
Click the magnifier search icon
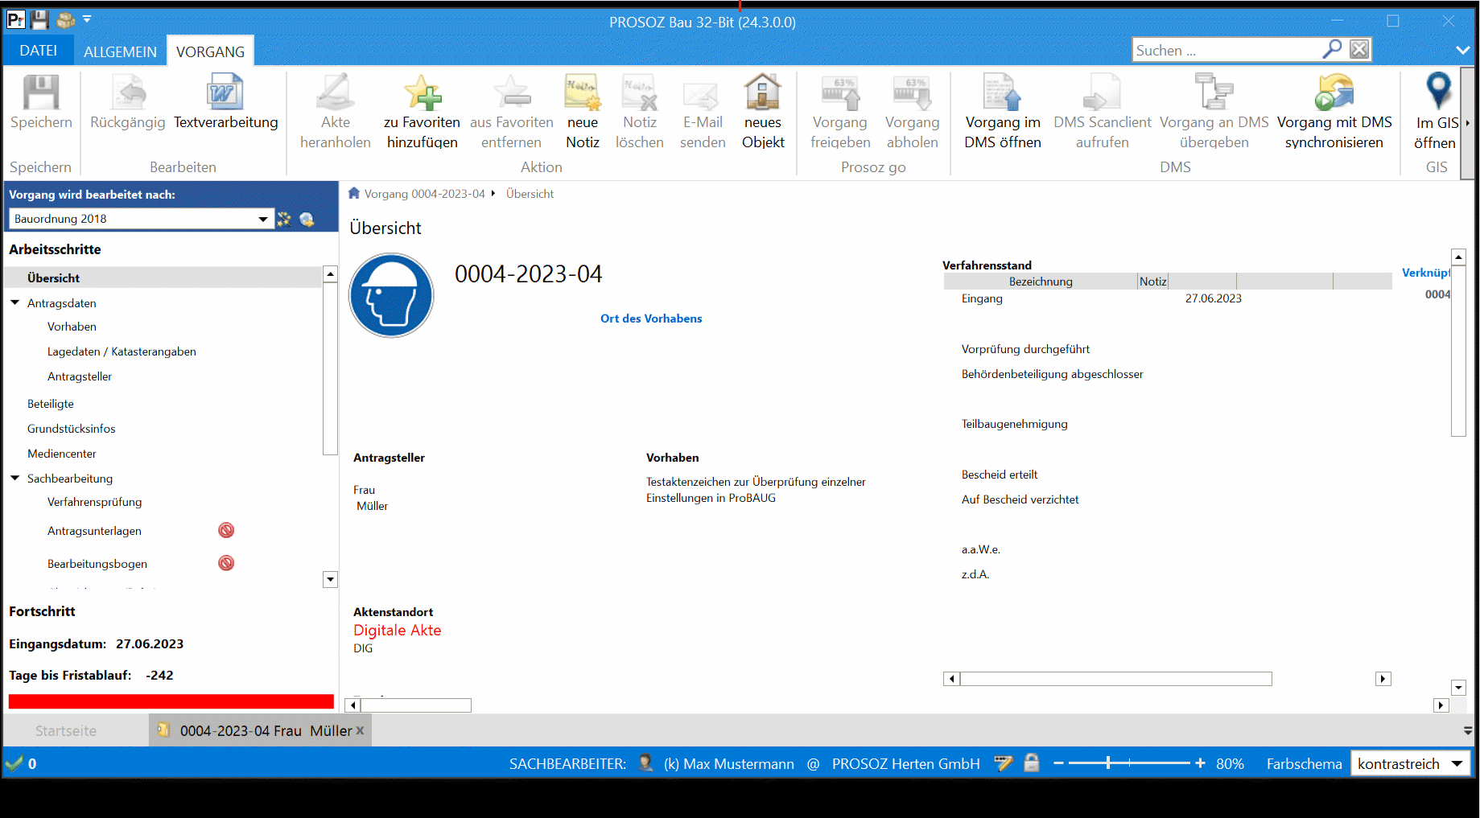1332,50
